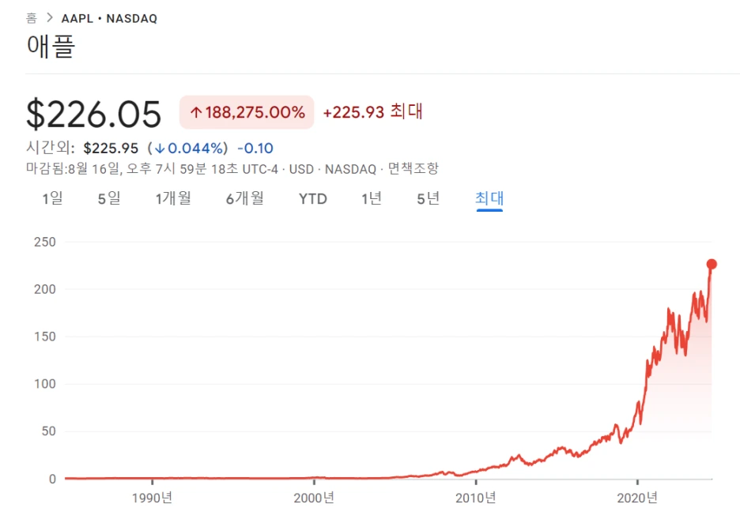The width and height of the screenshot is (740, 523).
Task: Click the $226.05 price figure
Action: 94,114
